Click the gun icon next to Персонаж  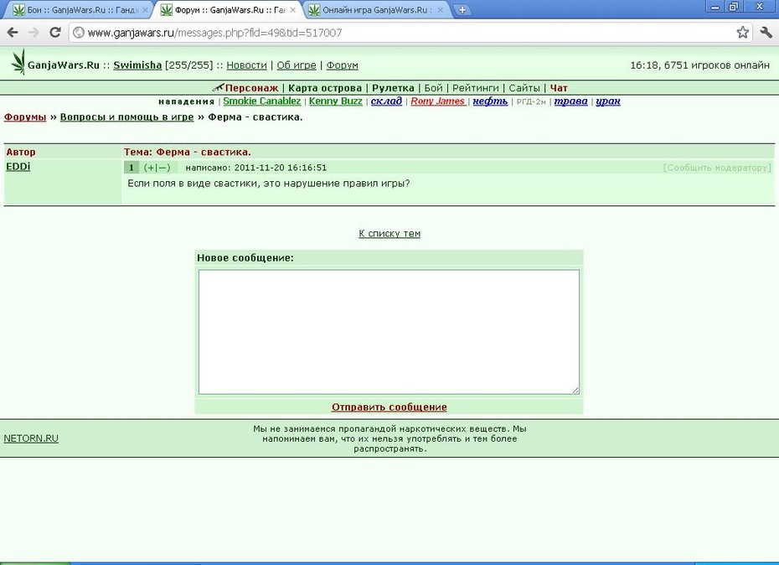pyautogui.click(x=218, y=87)
